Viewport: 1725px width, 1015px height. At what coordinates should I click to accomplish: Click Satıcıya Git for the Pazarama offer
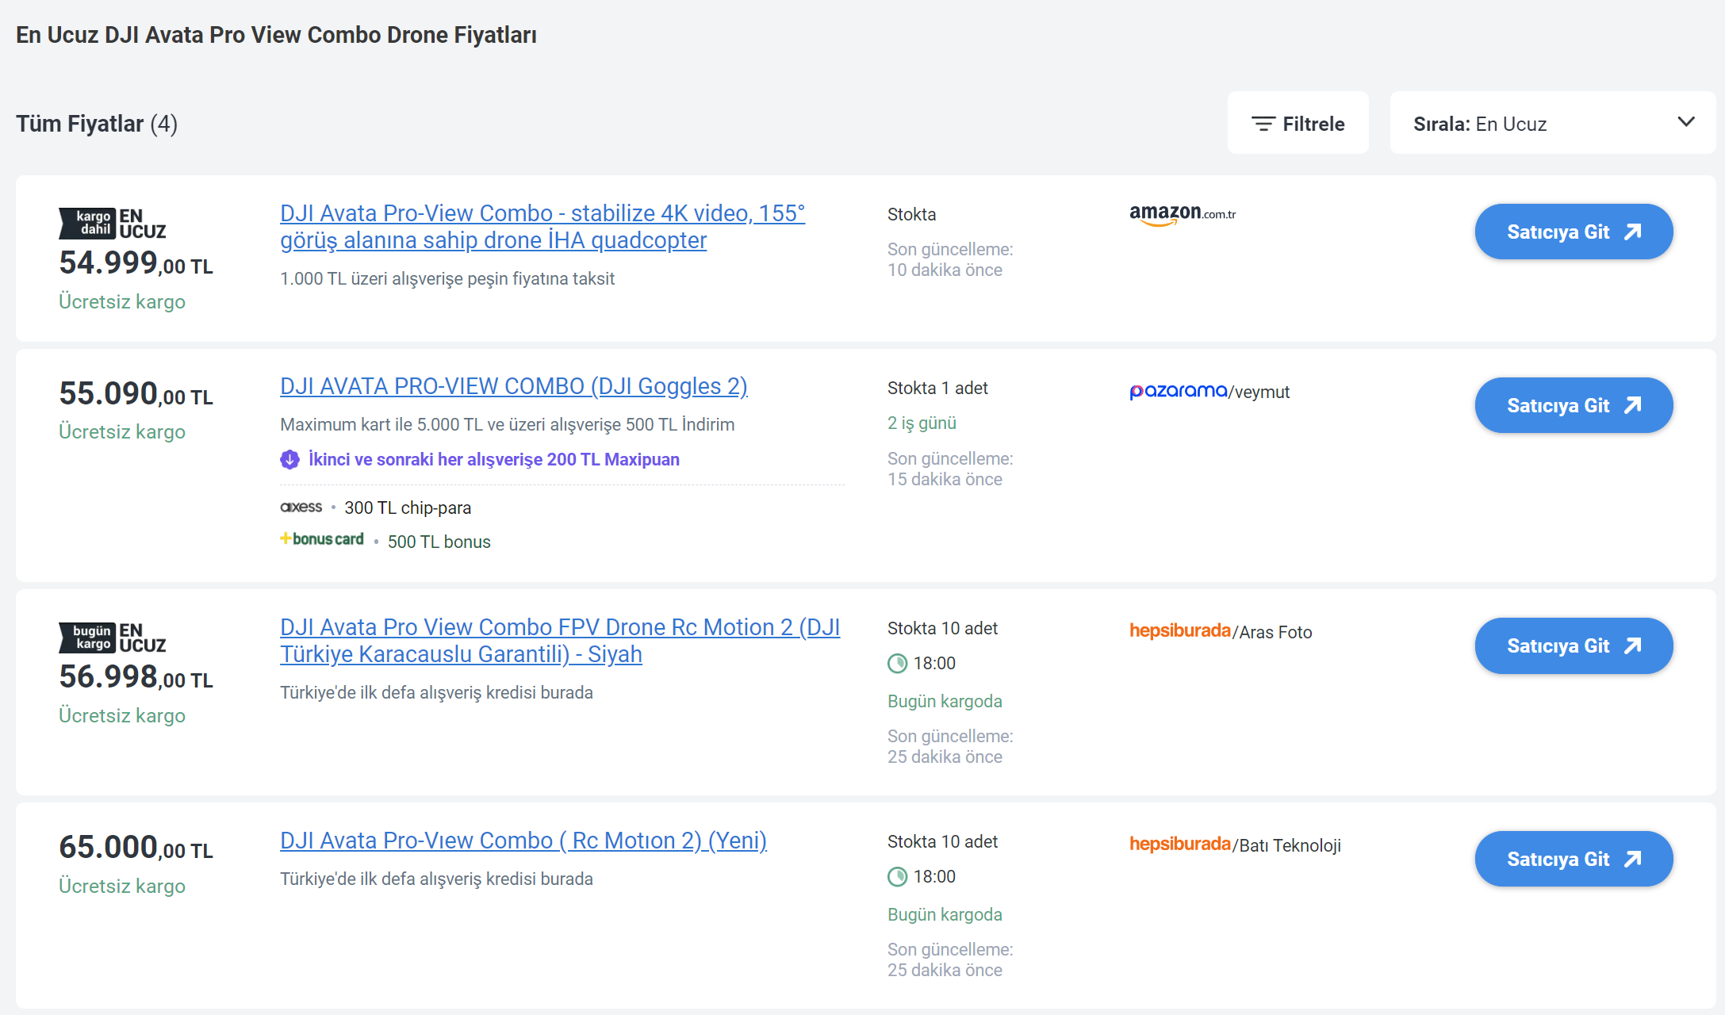pos(1574,405)
